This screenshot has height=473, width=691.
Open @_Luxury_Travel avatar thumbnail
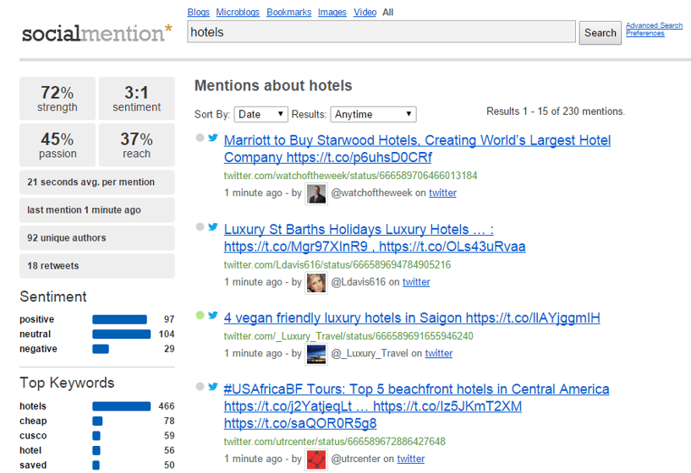click(316, 354)
